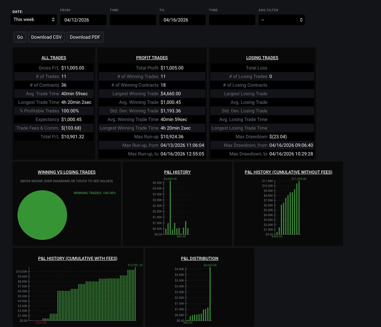
Task: Click the Go button
Action: coord(20,37)
